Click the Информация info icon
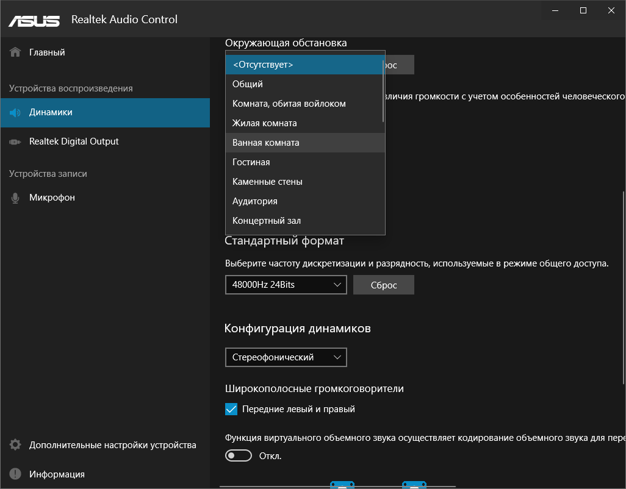 point(16,474)
